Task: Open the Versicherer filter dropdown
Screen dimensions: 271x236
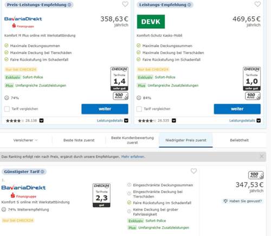Action: click(25, 140)
